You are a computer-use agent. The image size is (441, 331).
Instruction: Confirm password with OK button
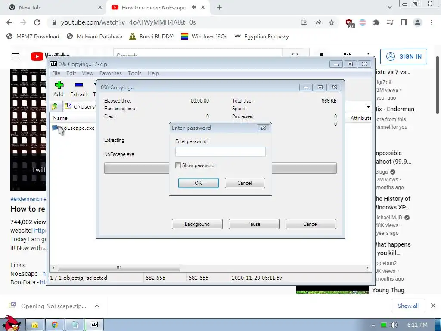coord(198,183)
